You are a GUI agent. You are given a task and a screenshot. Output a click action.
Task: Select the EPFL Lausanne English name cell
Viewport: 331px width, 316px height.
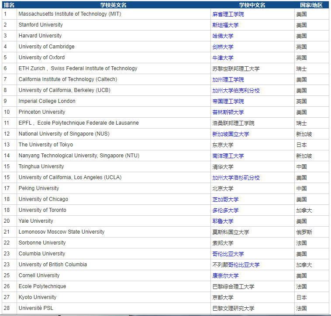tap(114, 123)
